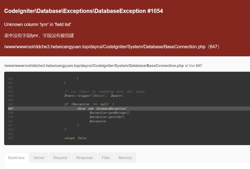This screenshot has height=169, width=250.
Task: Show the Response tab
Action: pos(84,158)
